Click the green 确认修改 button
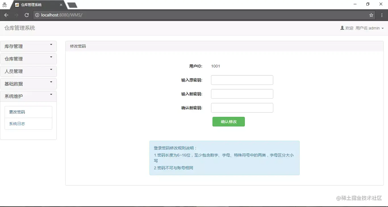 click(229, 122)
